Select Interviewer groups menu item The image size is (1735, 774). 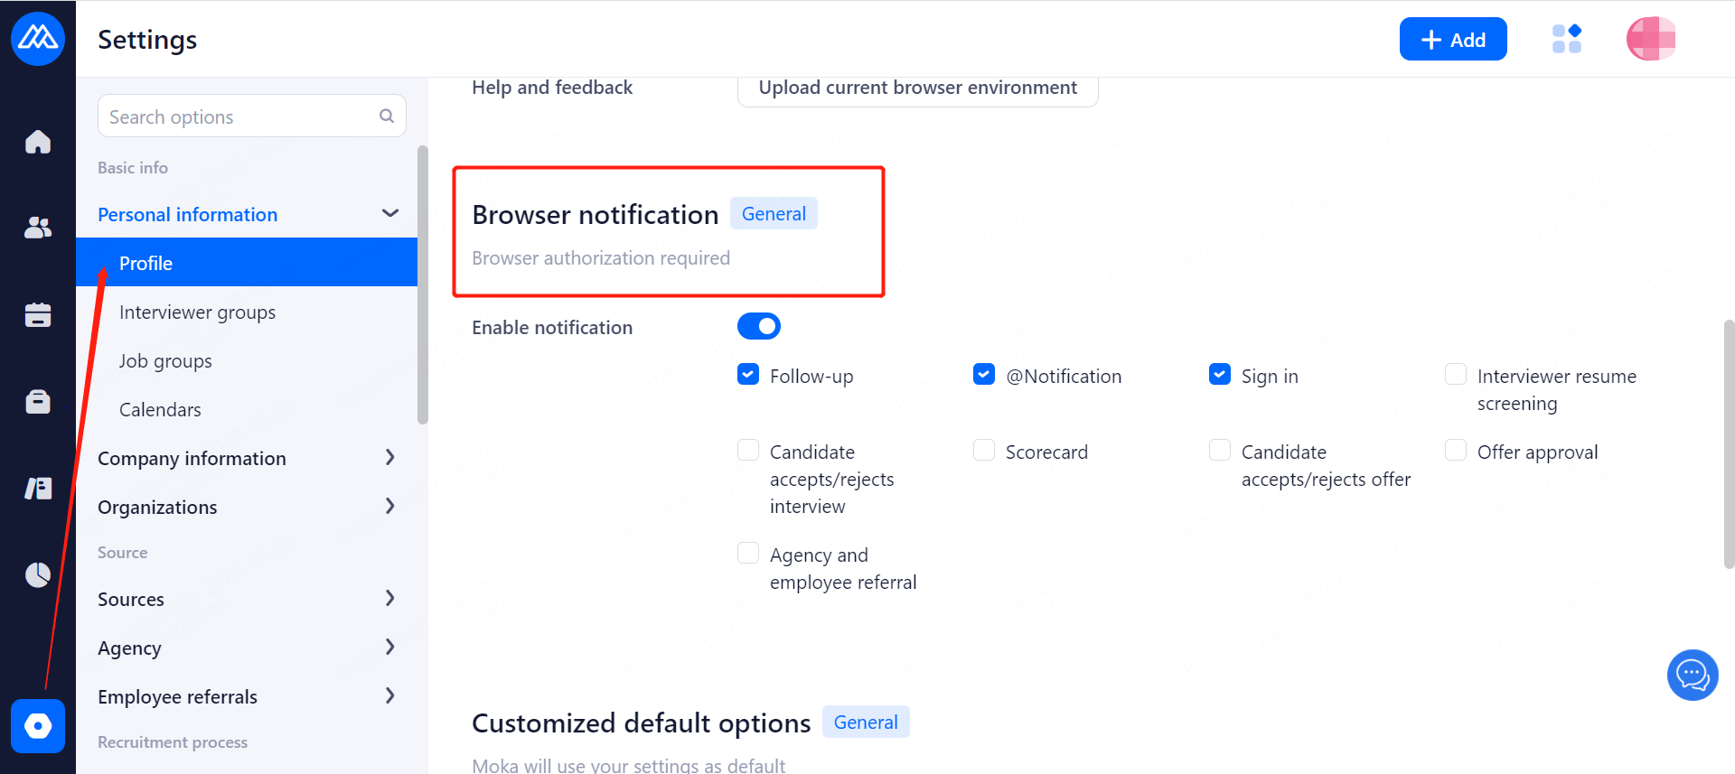[x=197, y=312]
